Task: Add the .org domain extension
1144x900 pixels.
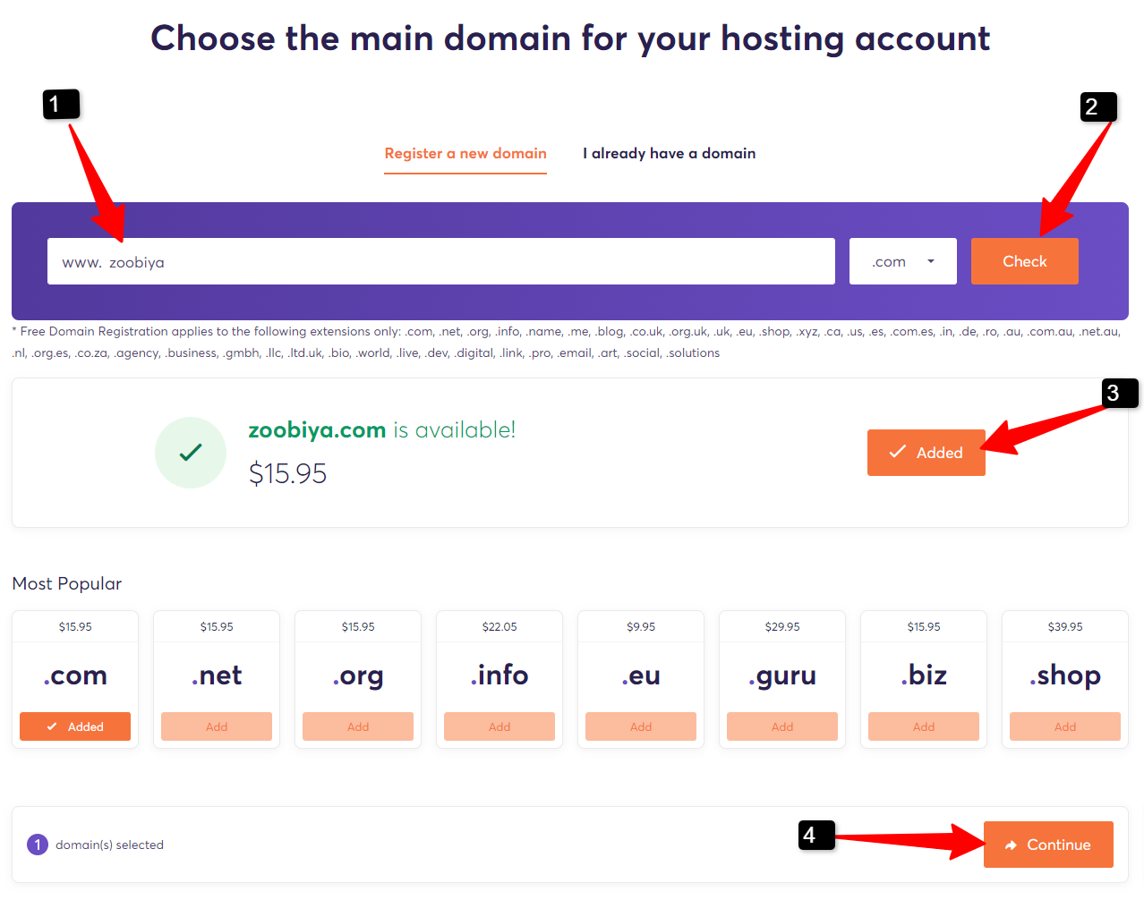Action: (x=357, y=726)
